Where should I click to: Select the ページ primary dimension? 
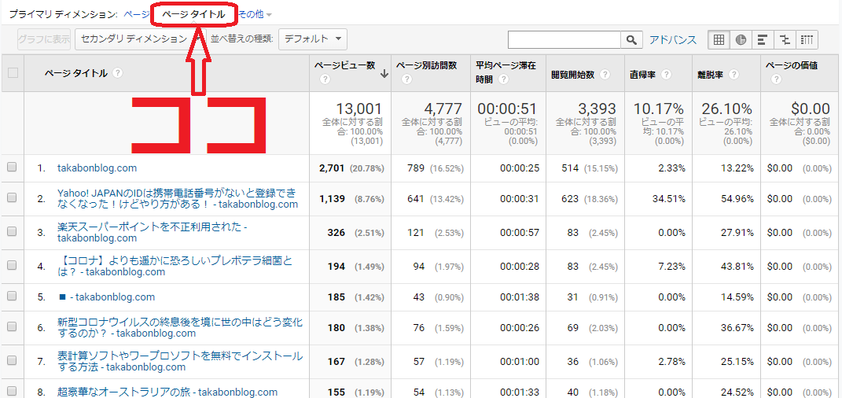136,14
